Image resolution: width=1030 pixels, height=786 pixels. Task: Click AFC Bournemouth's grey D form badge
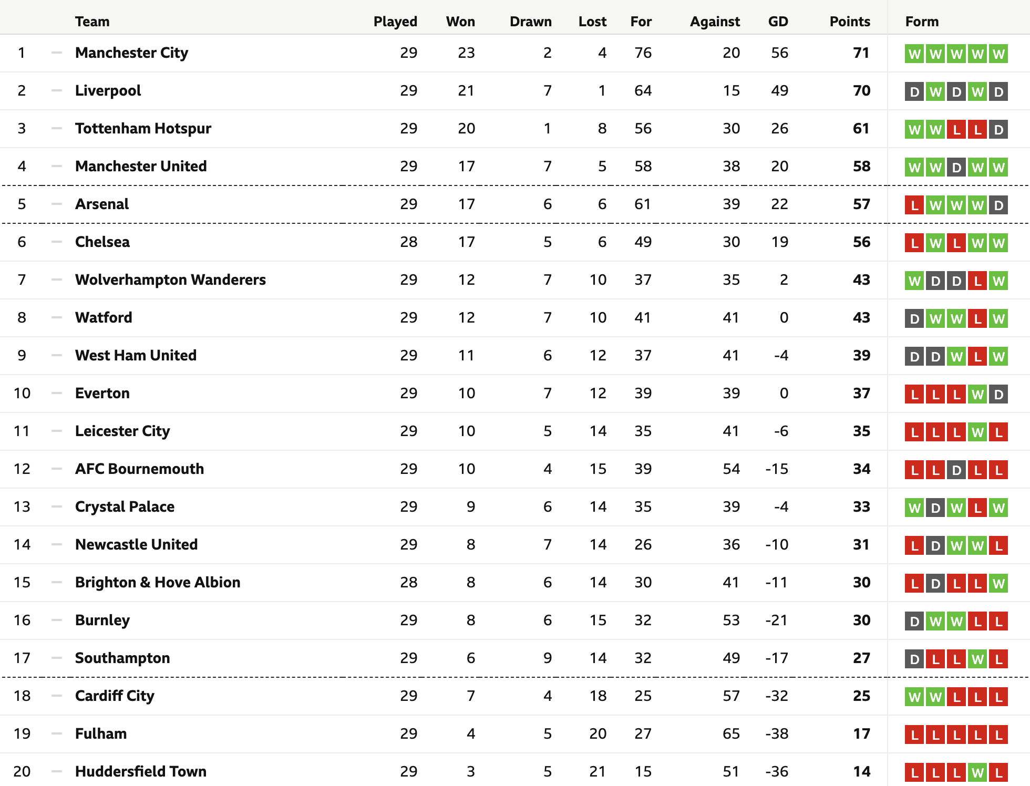coord(956,470)
